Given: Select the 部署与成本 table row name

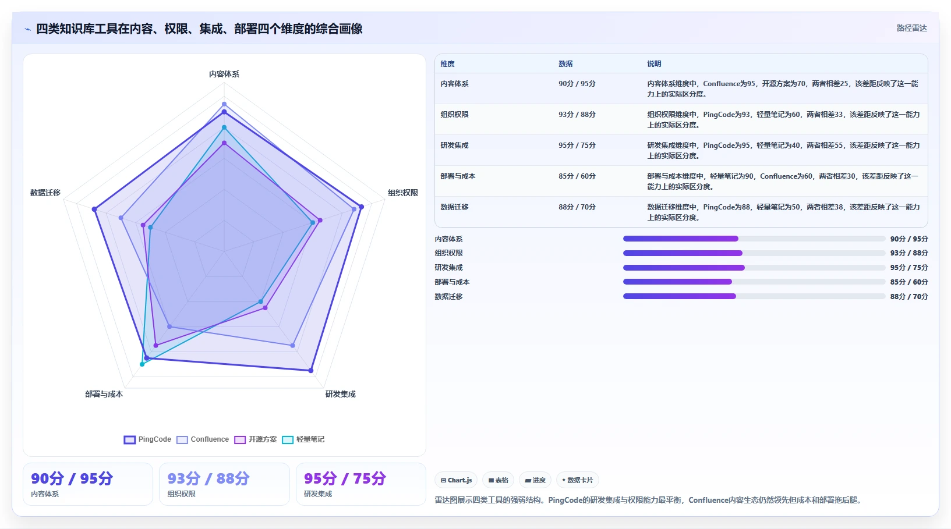Looking at the screenshot, I should pyautogui.click(x=458, y=176).
